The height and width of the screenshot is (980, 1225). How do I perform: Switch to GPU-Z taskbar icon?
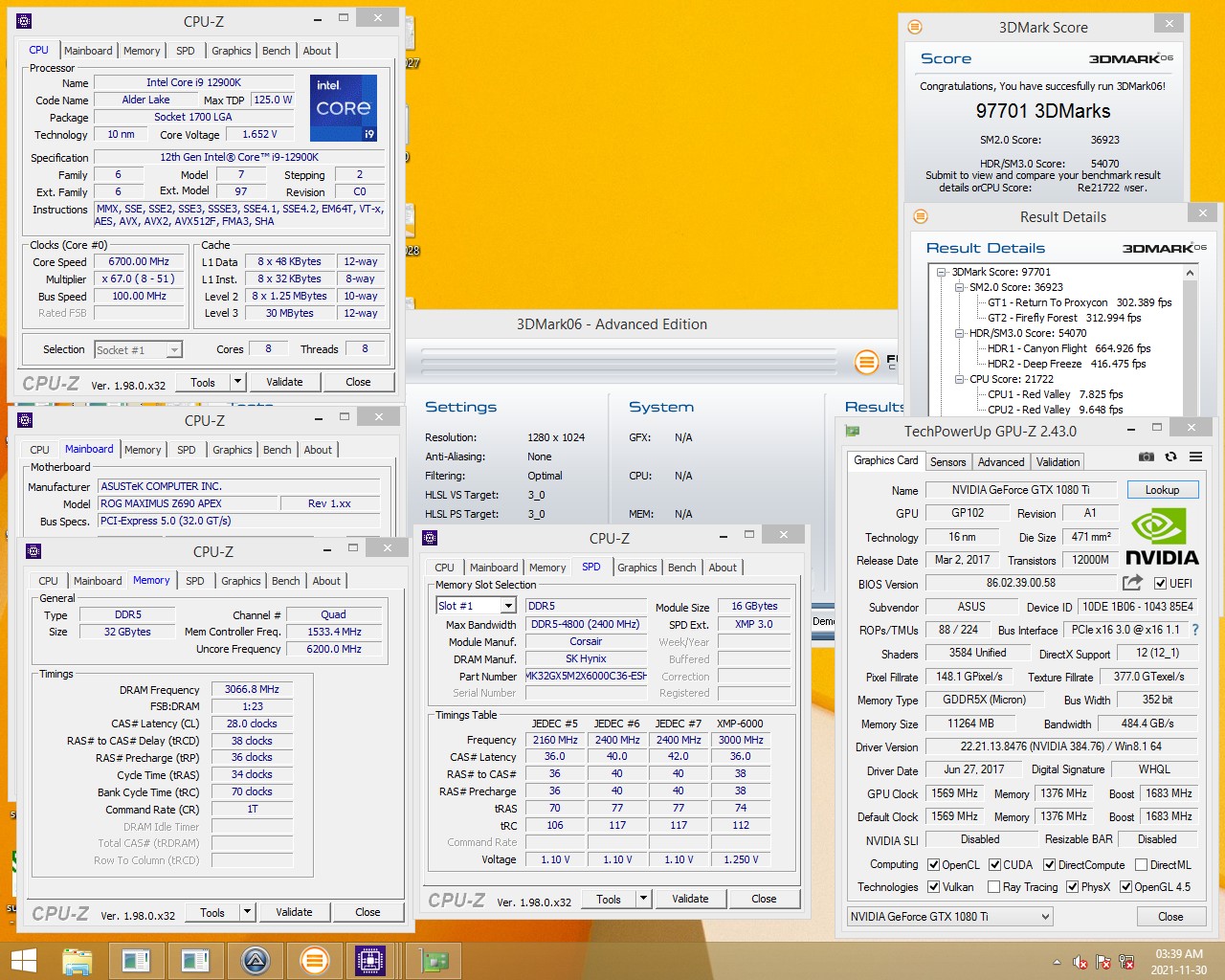(435, 960)
